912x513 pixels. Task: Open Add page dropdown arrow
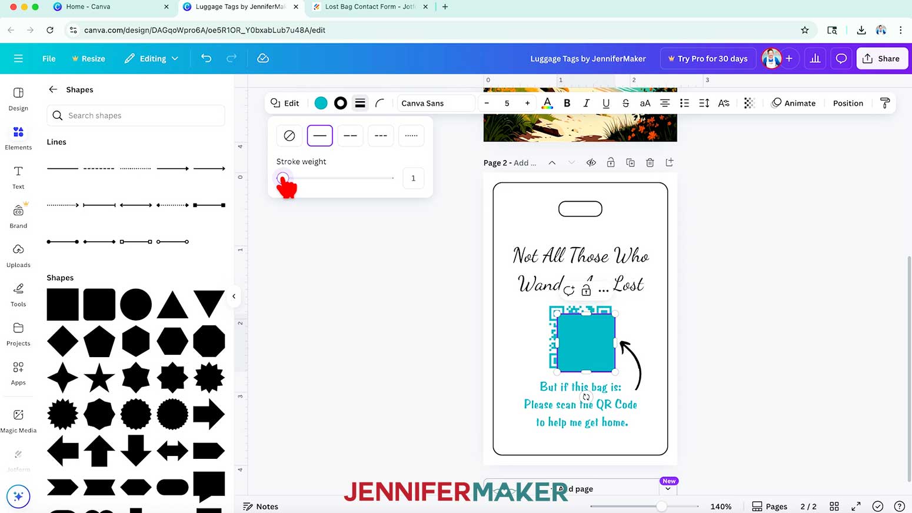[x=668, y=489]
